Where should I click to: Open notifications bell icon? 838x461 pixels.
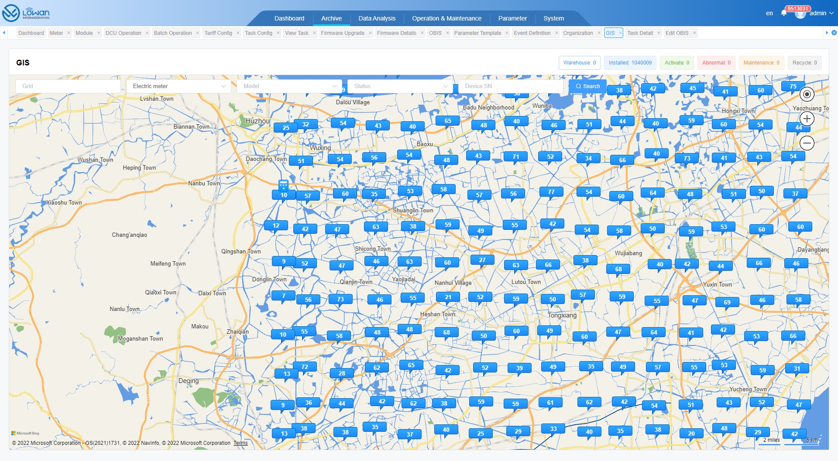tap(784, 13)
